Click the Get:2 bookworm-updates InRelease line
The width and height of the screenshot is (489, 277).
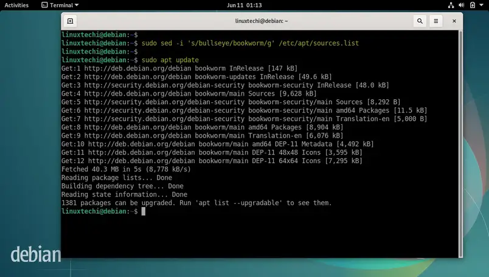pos(196,77)
